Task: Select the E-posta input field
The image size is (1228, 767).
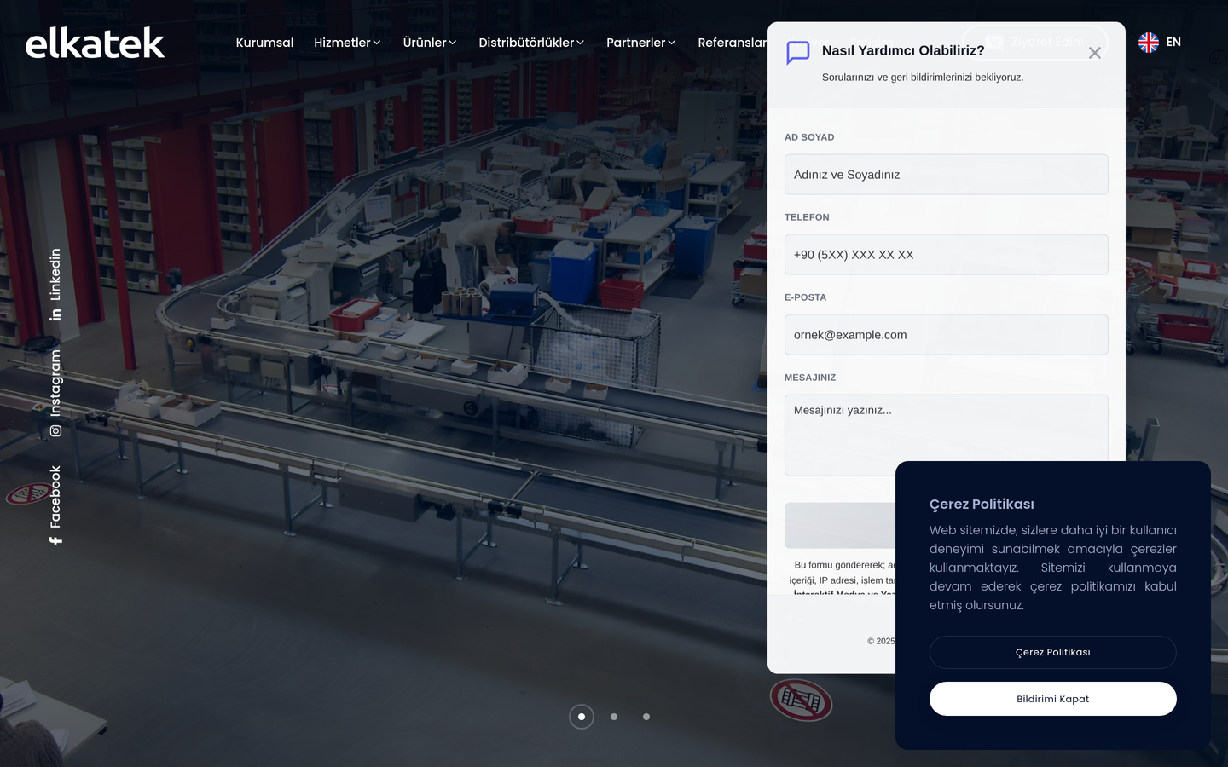Action: 947,335
